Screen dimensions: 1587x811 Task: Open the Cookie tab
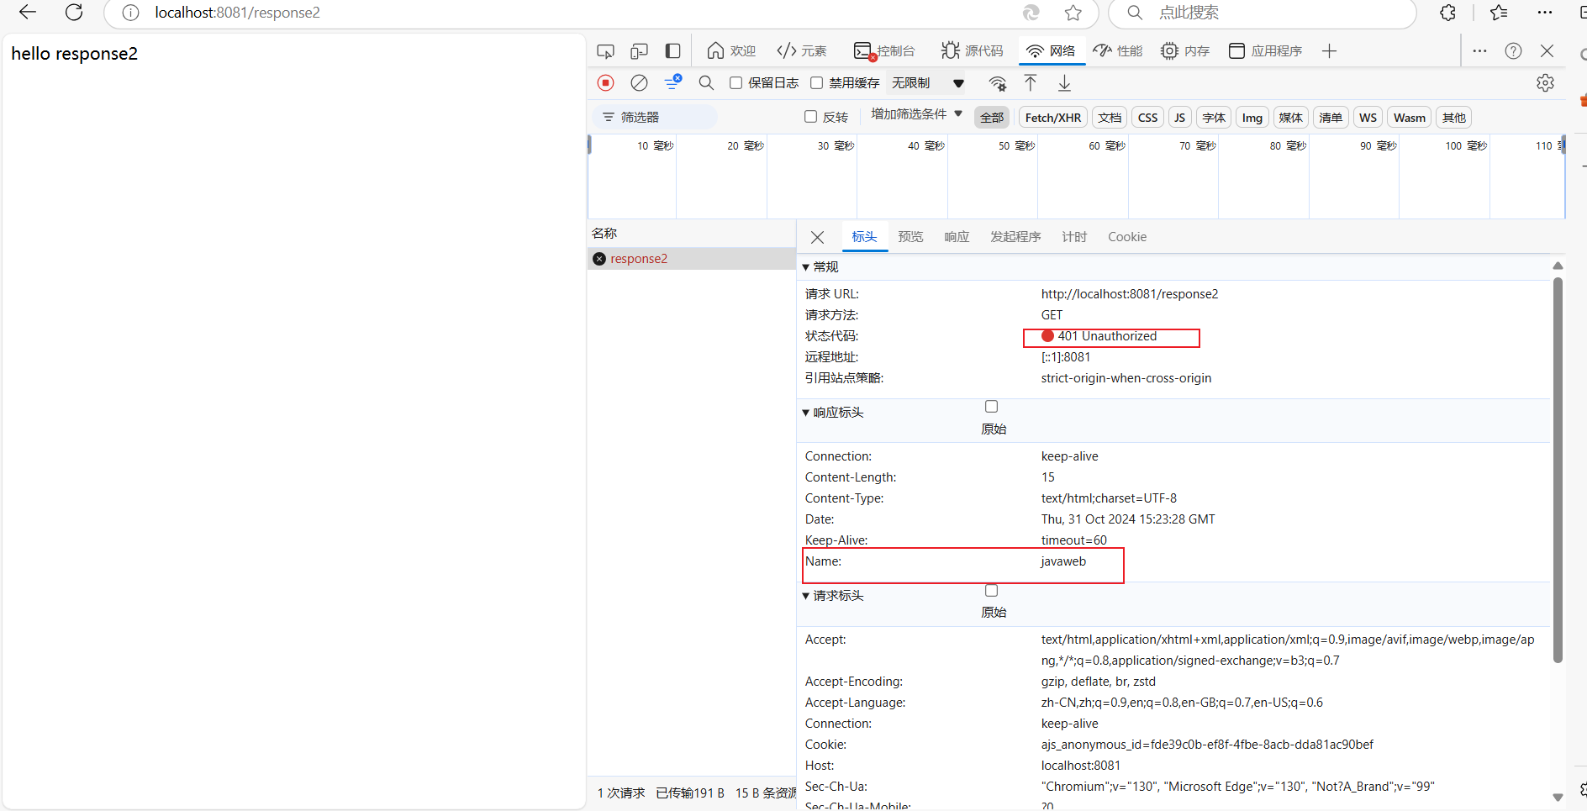point(1127,237)
